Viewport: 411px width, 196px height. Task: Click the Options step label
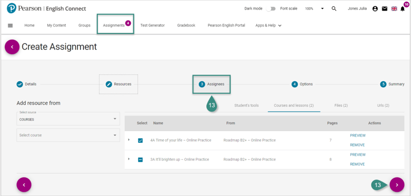click(x=306, y=84)
